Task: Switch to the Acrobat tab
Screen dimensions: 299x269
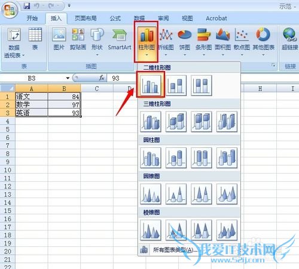Action: (x=216, y=18)
